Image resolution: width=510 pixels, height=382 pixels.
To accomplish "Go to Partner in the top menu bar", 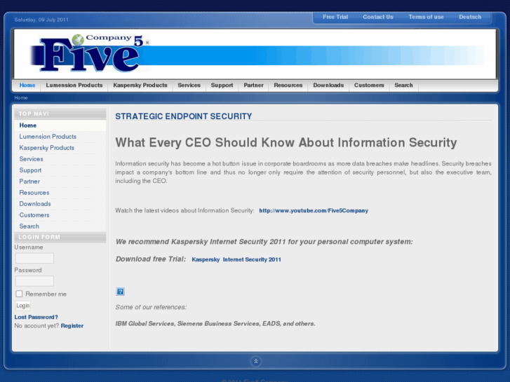I will tap(253, 86).
